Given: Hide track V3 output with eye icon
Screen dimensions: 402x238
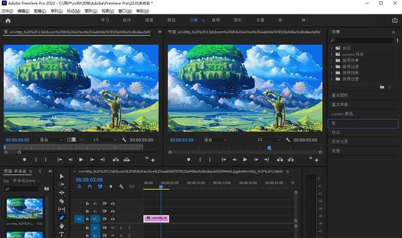Looking at the screenshot, I should 112,203.
